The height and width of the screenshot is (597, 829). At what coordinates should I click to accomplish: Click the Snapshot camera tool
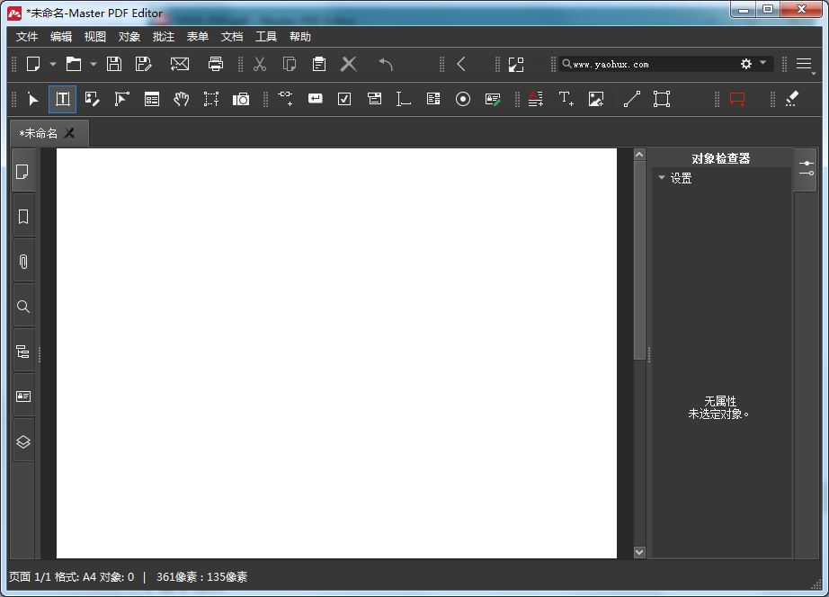(241, 99)
